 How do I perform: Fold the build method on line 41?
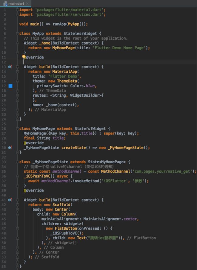pos(17,200)
